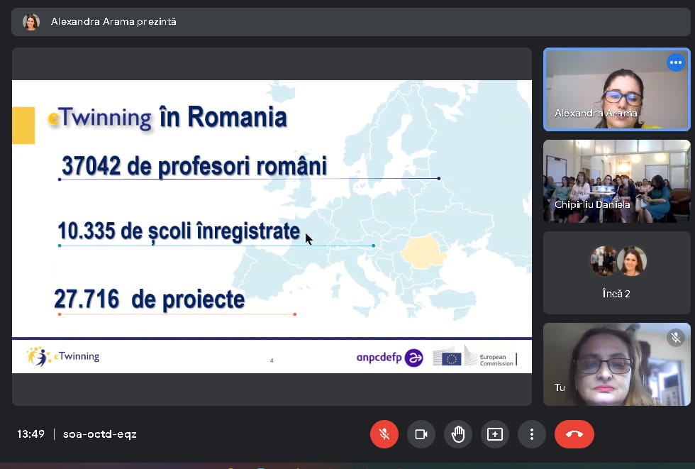Click the 27.716 de proiecte heading

pyautogui.click(x=150, y=299)
